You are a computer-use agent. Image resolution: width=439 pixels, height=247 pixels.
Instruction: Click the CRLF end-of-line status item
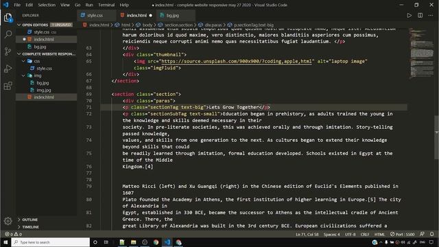tap(364, 234)
